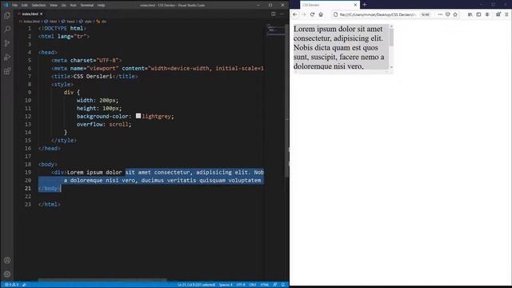Open the Accounts menu in activity bar
The width and height of the screenshot is (512, 288).
point(7,260)
